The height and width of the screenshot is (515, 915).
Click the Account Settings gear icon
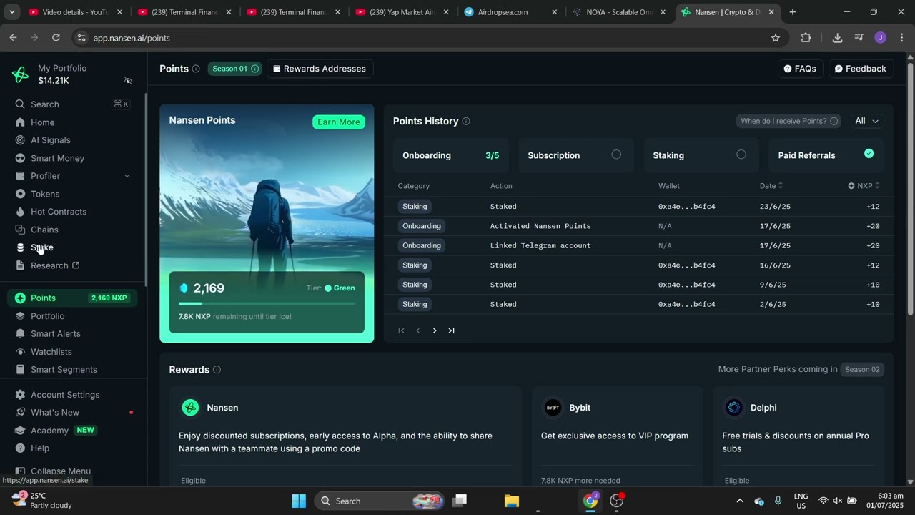pyautogui.click(x=20, y=395)
